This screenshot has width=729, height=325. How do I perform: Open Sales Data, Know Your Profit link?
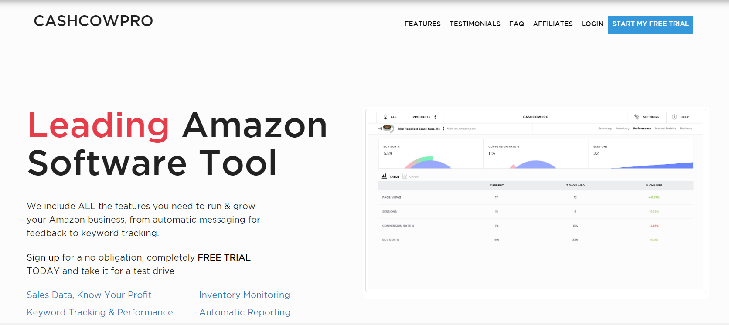pos(89,295)
